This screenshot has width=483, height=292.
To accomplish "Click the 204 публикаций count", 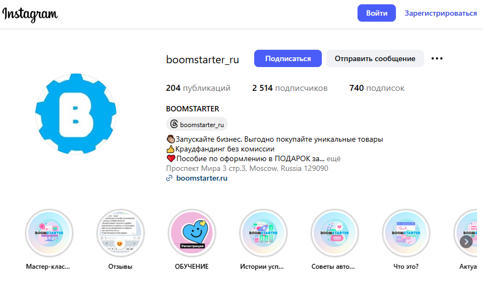I will pyautogui.click(x=198, y=88).
